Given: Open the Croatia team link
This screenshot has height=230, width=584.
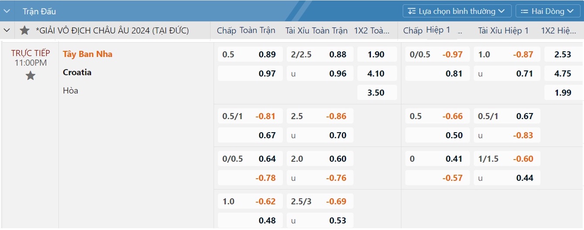Looking at the screenshot, I should [x=77, y=72].
